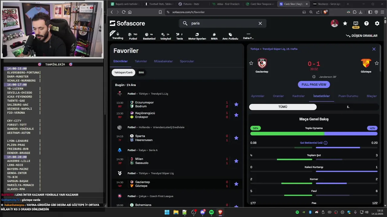Unfavorite the Erzurumspor vs Bodrum match
The height and width of the screenshot is (217, 387).
coord(236,104)
